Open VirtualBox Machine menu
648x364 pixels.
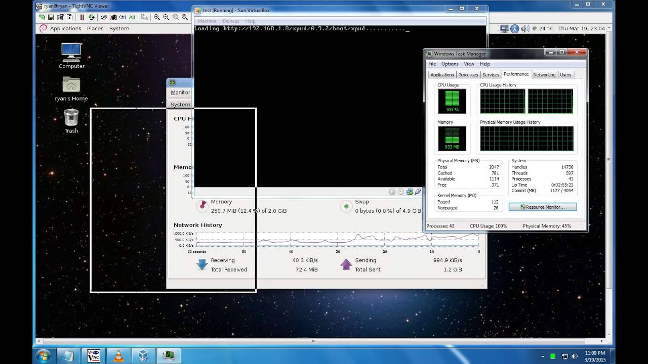pyautogui.click(x=207, y=21)
